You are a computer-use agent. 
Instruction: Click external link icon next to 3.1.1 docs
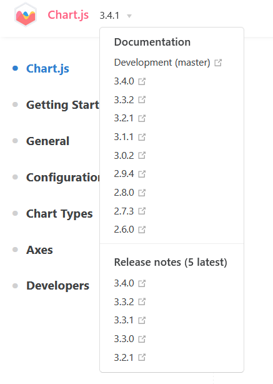(142, 137)
